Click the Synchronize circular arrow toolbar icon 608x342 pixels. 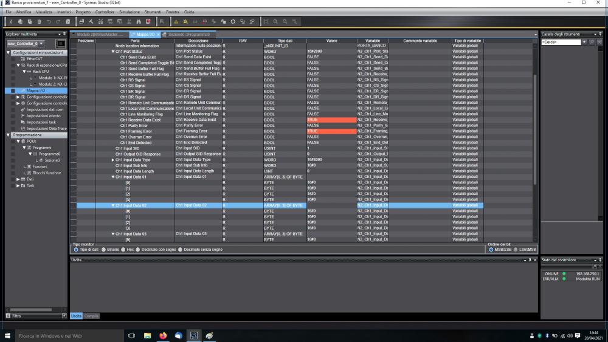[x=233, y=22]
